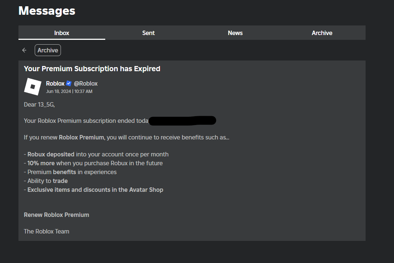394x263 pixels.
Task: Click the Renew Roblox Premium link
Action: (x=56, y=215)
